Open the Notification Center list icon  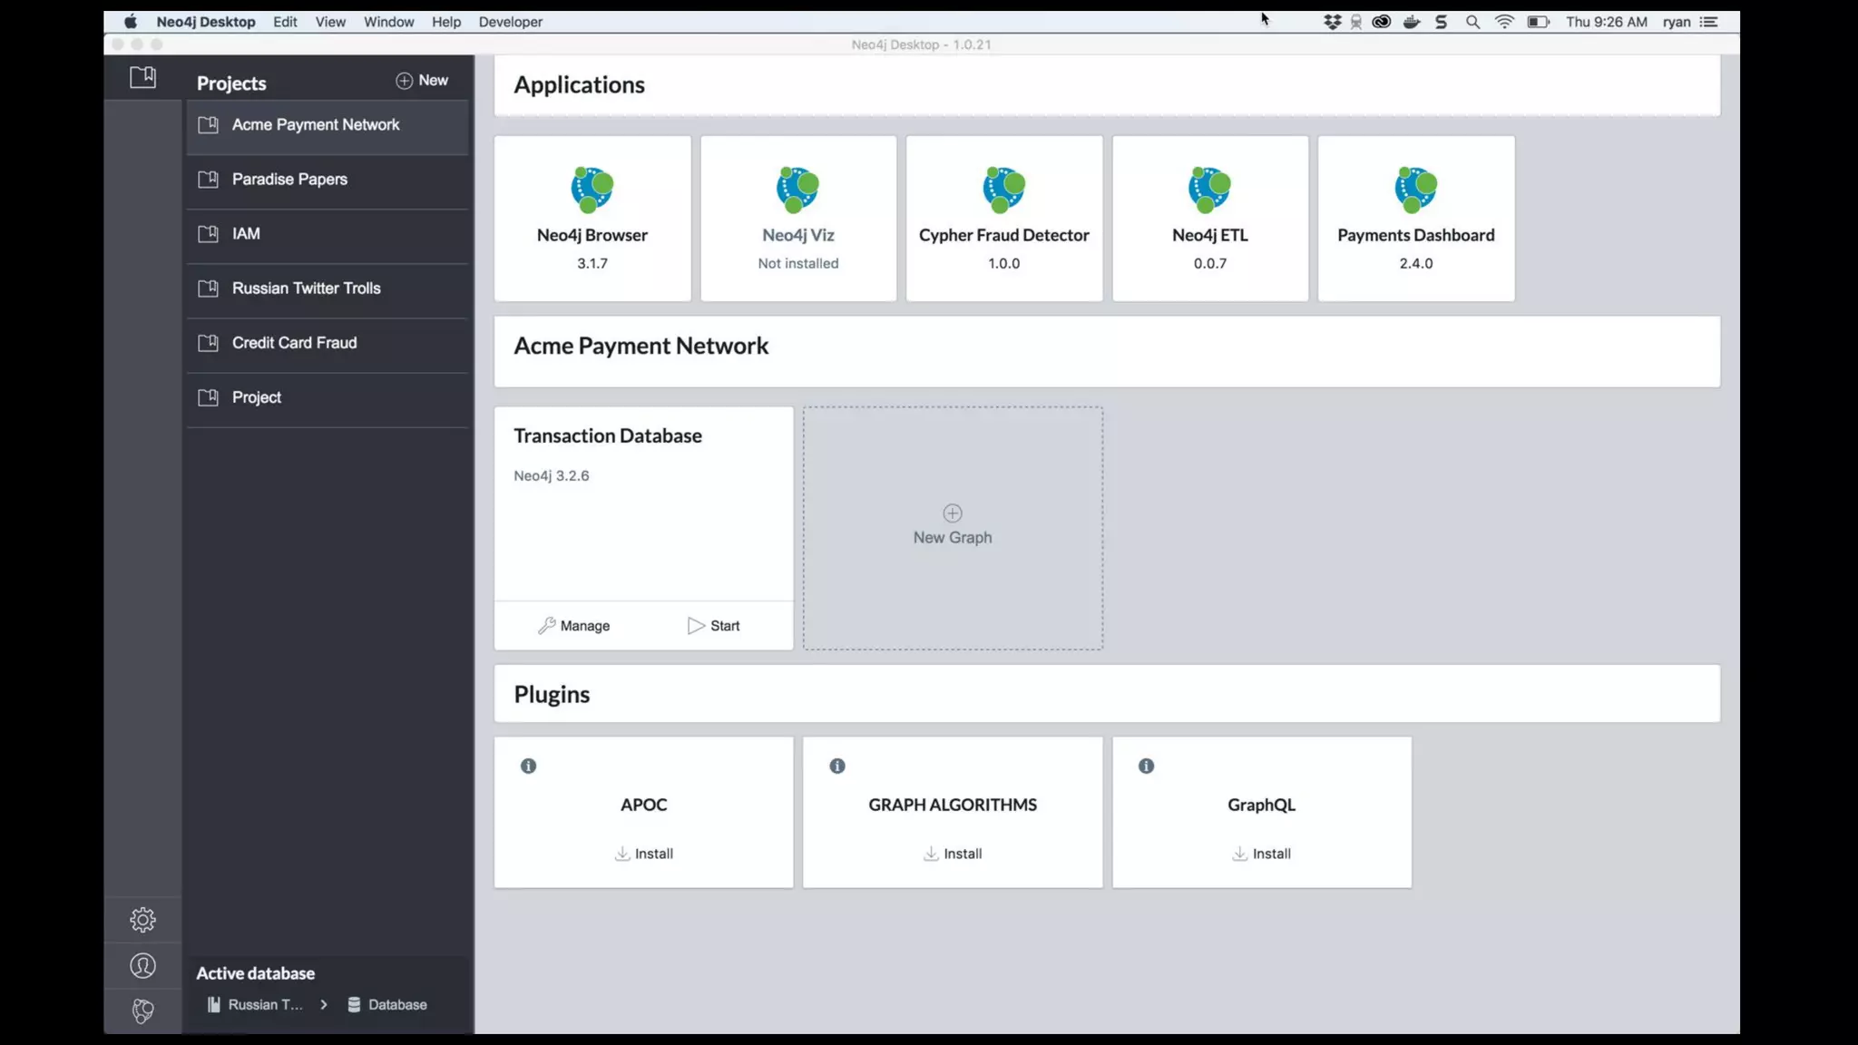pos(1709,22)
